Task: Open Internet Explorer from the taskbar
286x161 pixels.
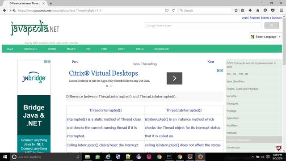Action: [x=108, y=157]
